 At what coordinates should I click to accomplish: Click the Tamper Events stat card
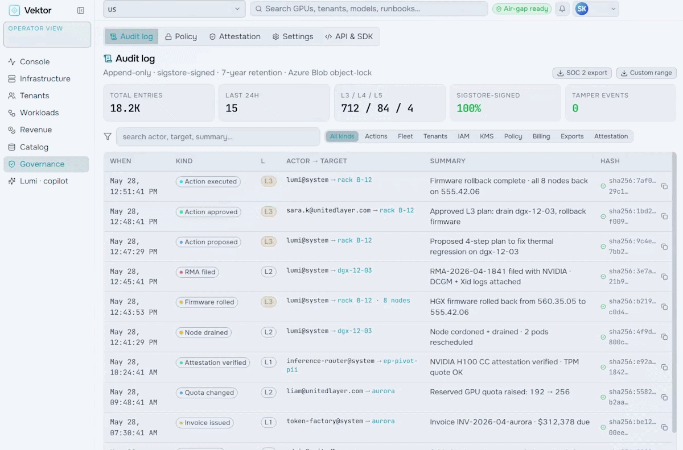point(620,103)
